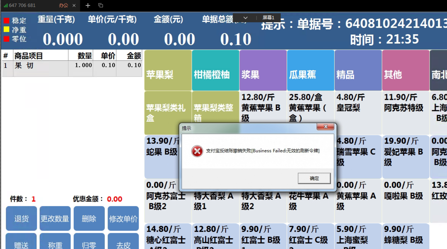Click the 数量 column header
This screenshot has width=447, height=249.
pos(81,56)
